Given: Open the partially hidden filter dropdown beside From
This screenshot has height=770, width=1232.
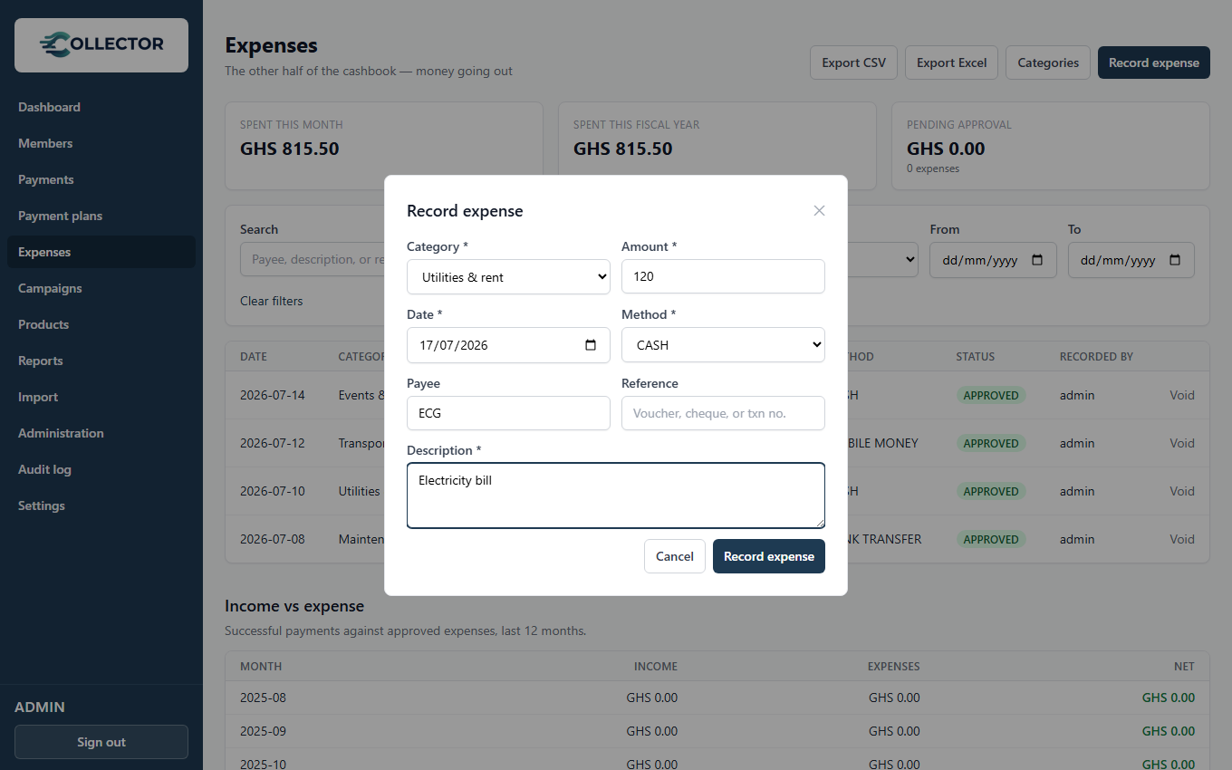Looking at the screenshot, I should click(x=883, y=260).
